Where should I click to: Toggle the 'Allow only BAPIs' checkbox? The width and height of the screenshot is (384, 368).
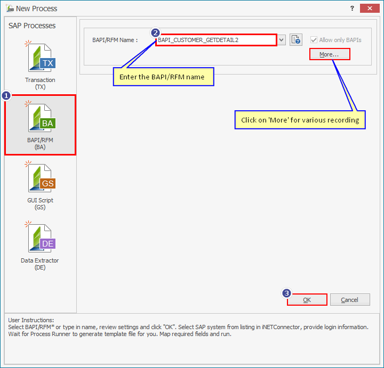coord(314,40)
